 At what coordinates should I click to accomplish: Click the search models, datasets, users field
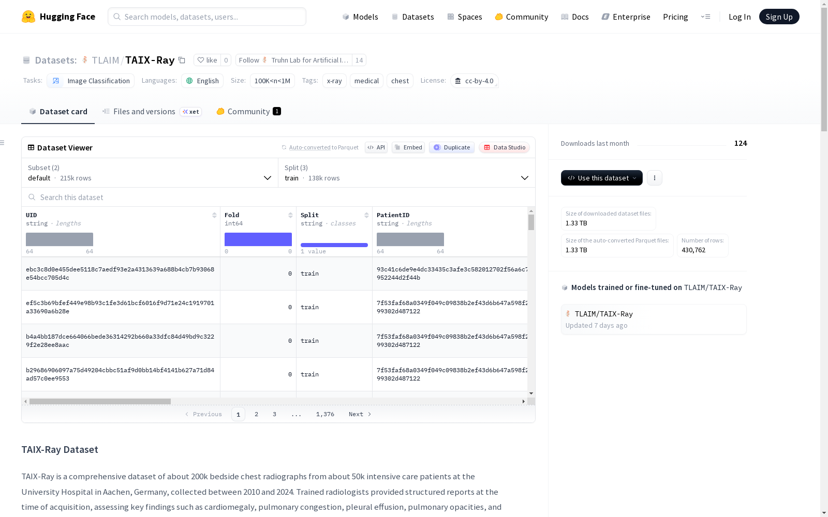pyautogui.click(x=207, y=17)
